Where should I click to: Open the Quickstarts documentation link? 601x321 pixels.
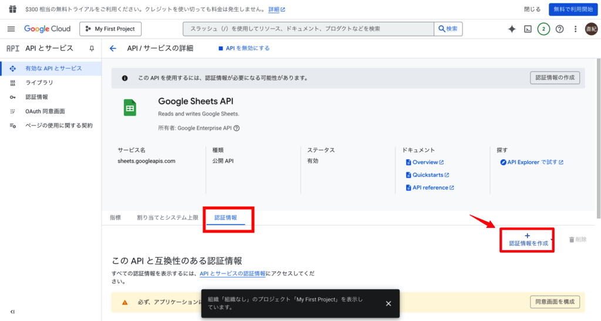coord(427,175)
